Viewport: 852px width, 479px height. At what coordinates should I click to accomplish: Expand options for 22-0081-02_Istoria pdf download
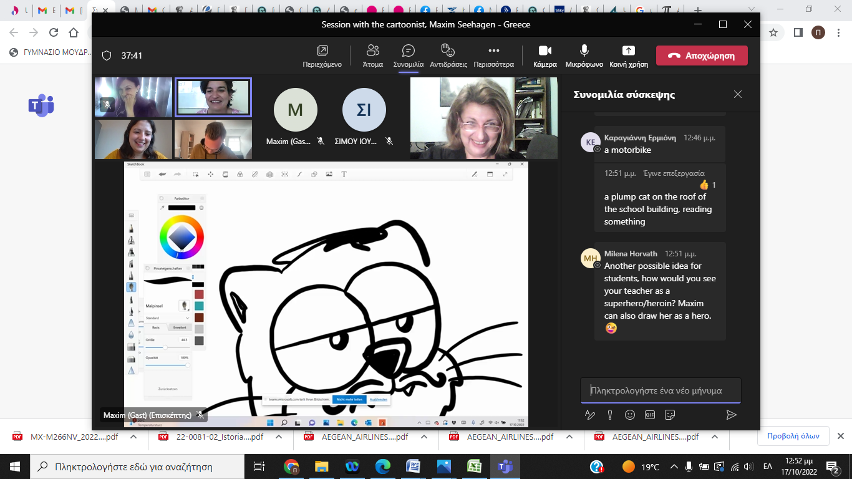(279, 437)
